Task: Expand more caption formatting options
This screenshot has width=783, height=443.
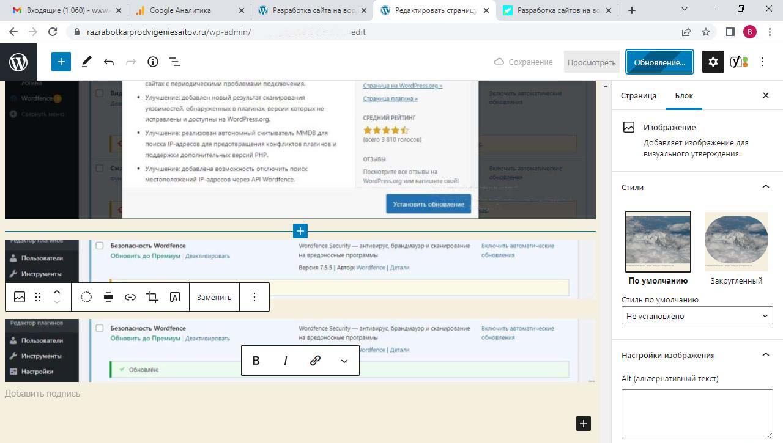Action: (344, 361)
